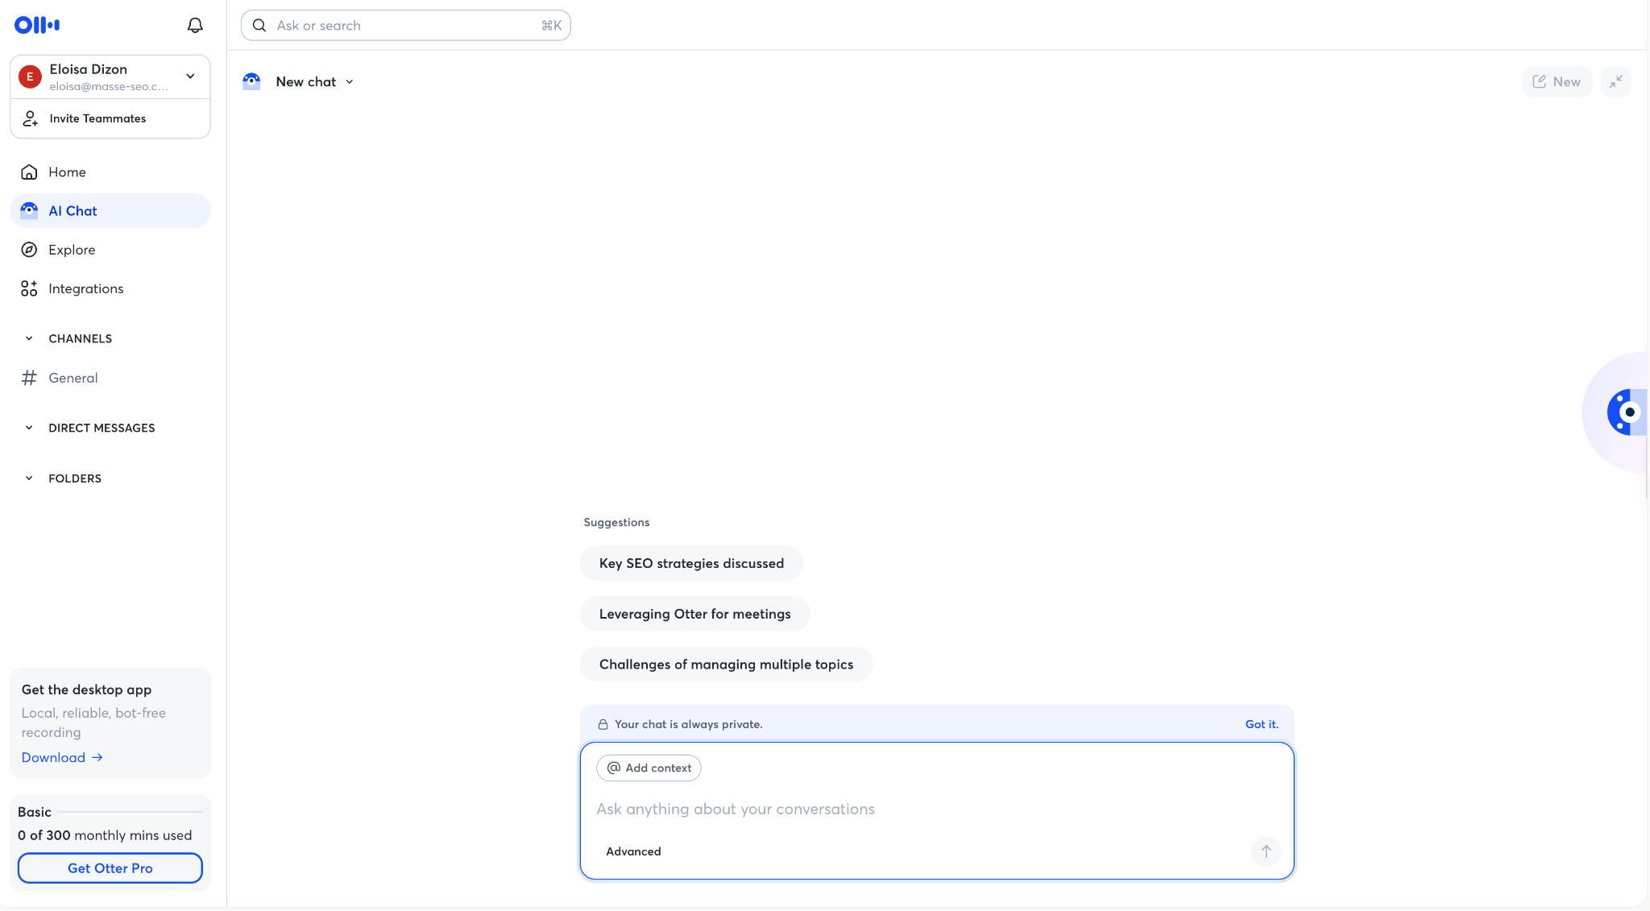Click the AI Chat otter icon in sidebar
Screen dimensions: 1650x911
pos(29,211)
